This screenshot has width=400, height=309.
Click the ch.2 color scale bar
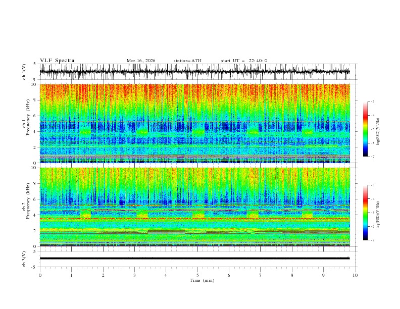point(366,213)
